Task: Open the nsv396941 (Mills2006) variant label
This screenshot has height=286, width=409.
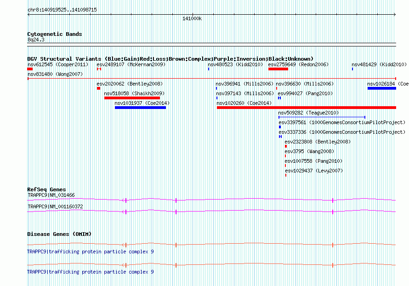Action: (244, 84)
